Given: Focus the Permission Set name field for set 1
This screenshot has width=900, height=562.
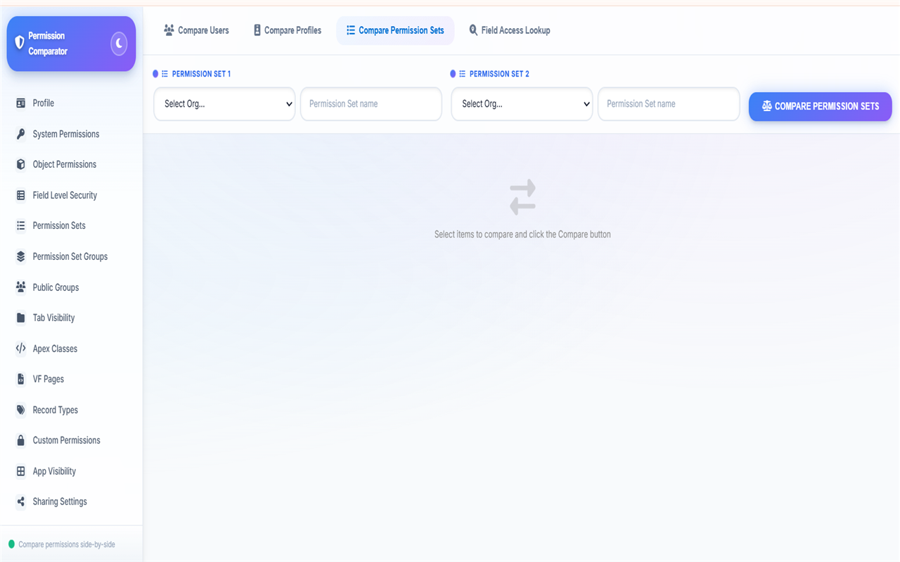Looking at the screenshot, I should point(371,104).
